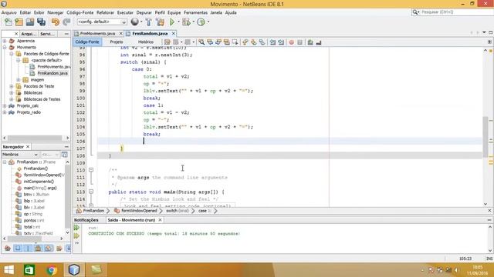
Task: Switch to the Projeto design view
Action: tap(117, 42)
